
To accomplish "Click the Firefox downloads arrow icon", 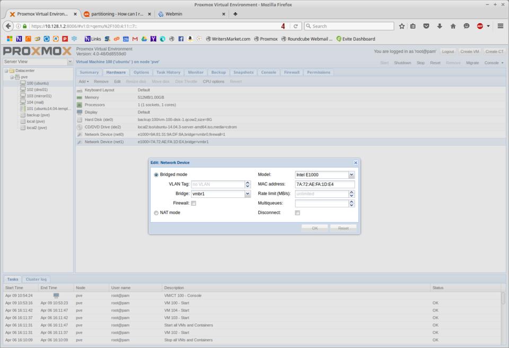I will coord(440,26).
